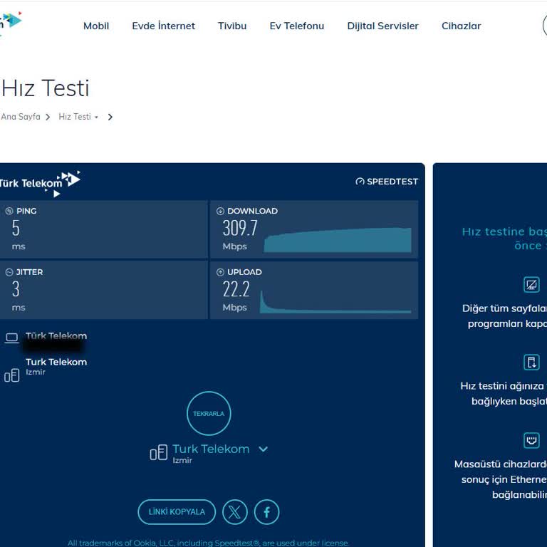Viewport: 547px width, 547px height.
Task: Expand the server selection chevron
Action: [263, 449]
